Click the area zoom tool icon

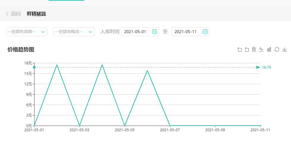click(240, 50)
